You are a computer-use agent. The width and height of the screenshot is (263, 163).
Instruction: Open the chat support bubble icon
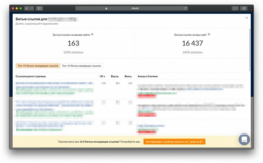[x=244, y=140]
